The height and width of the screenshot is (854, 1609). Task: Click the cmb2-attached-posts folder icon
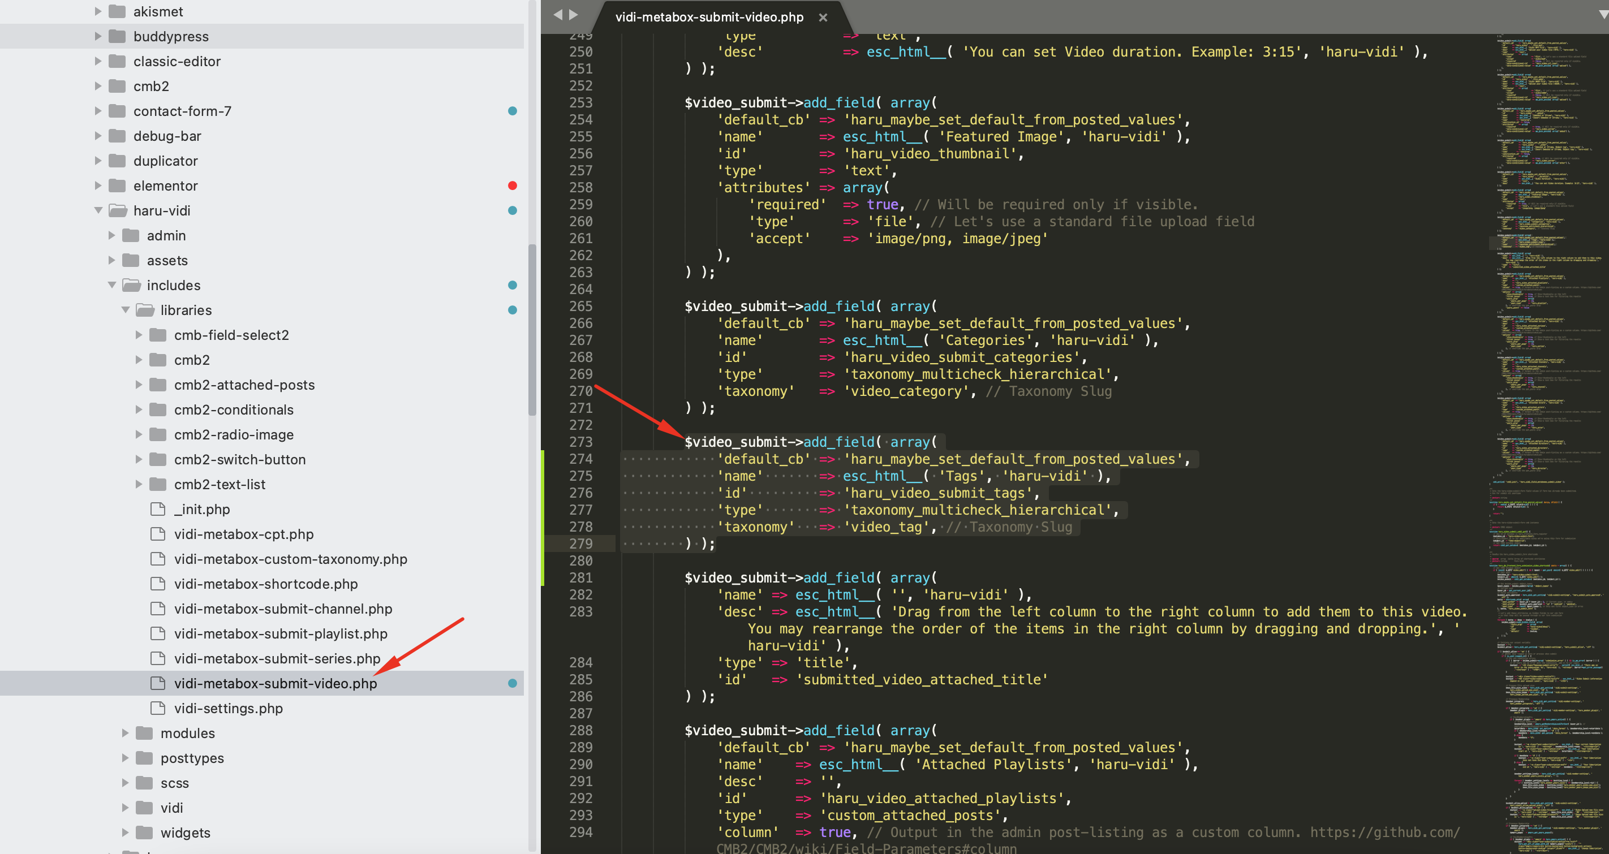[x=158, y=385]
